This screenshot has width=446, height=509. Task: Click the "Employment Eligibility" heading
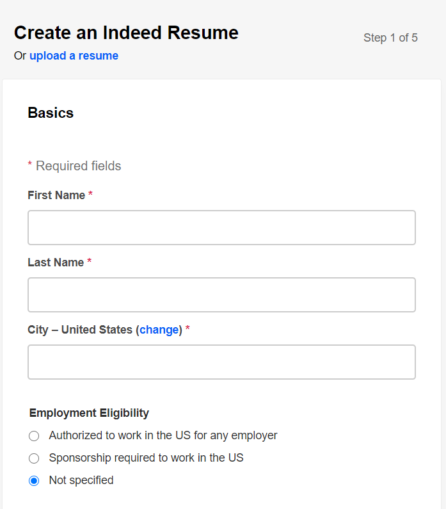coord(89,413)
